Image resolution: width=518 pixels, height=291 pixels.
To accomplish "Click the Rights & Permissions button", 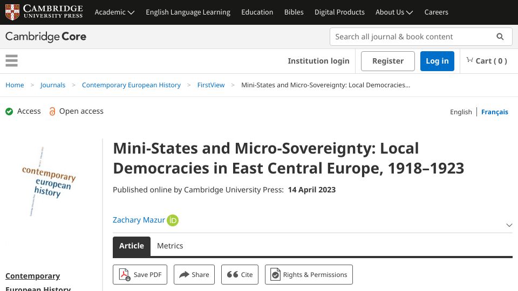I will click(309, 274).
